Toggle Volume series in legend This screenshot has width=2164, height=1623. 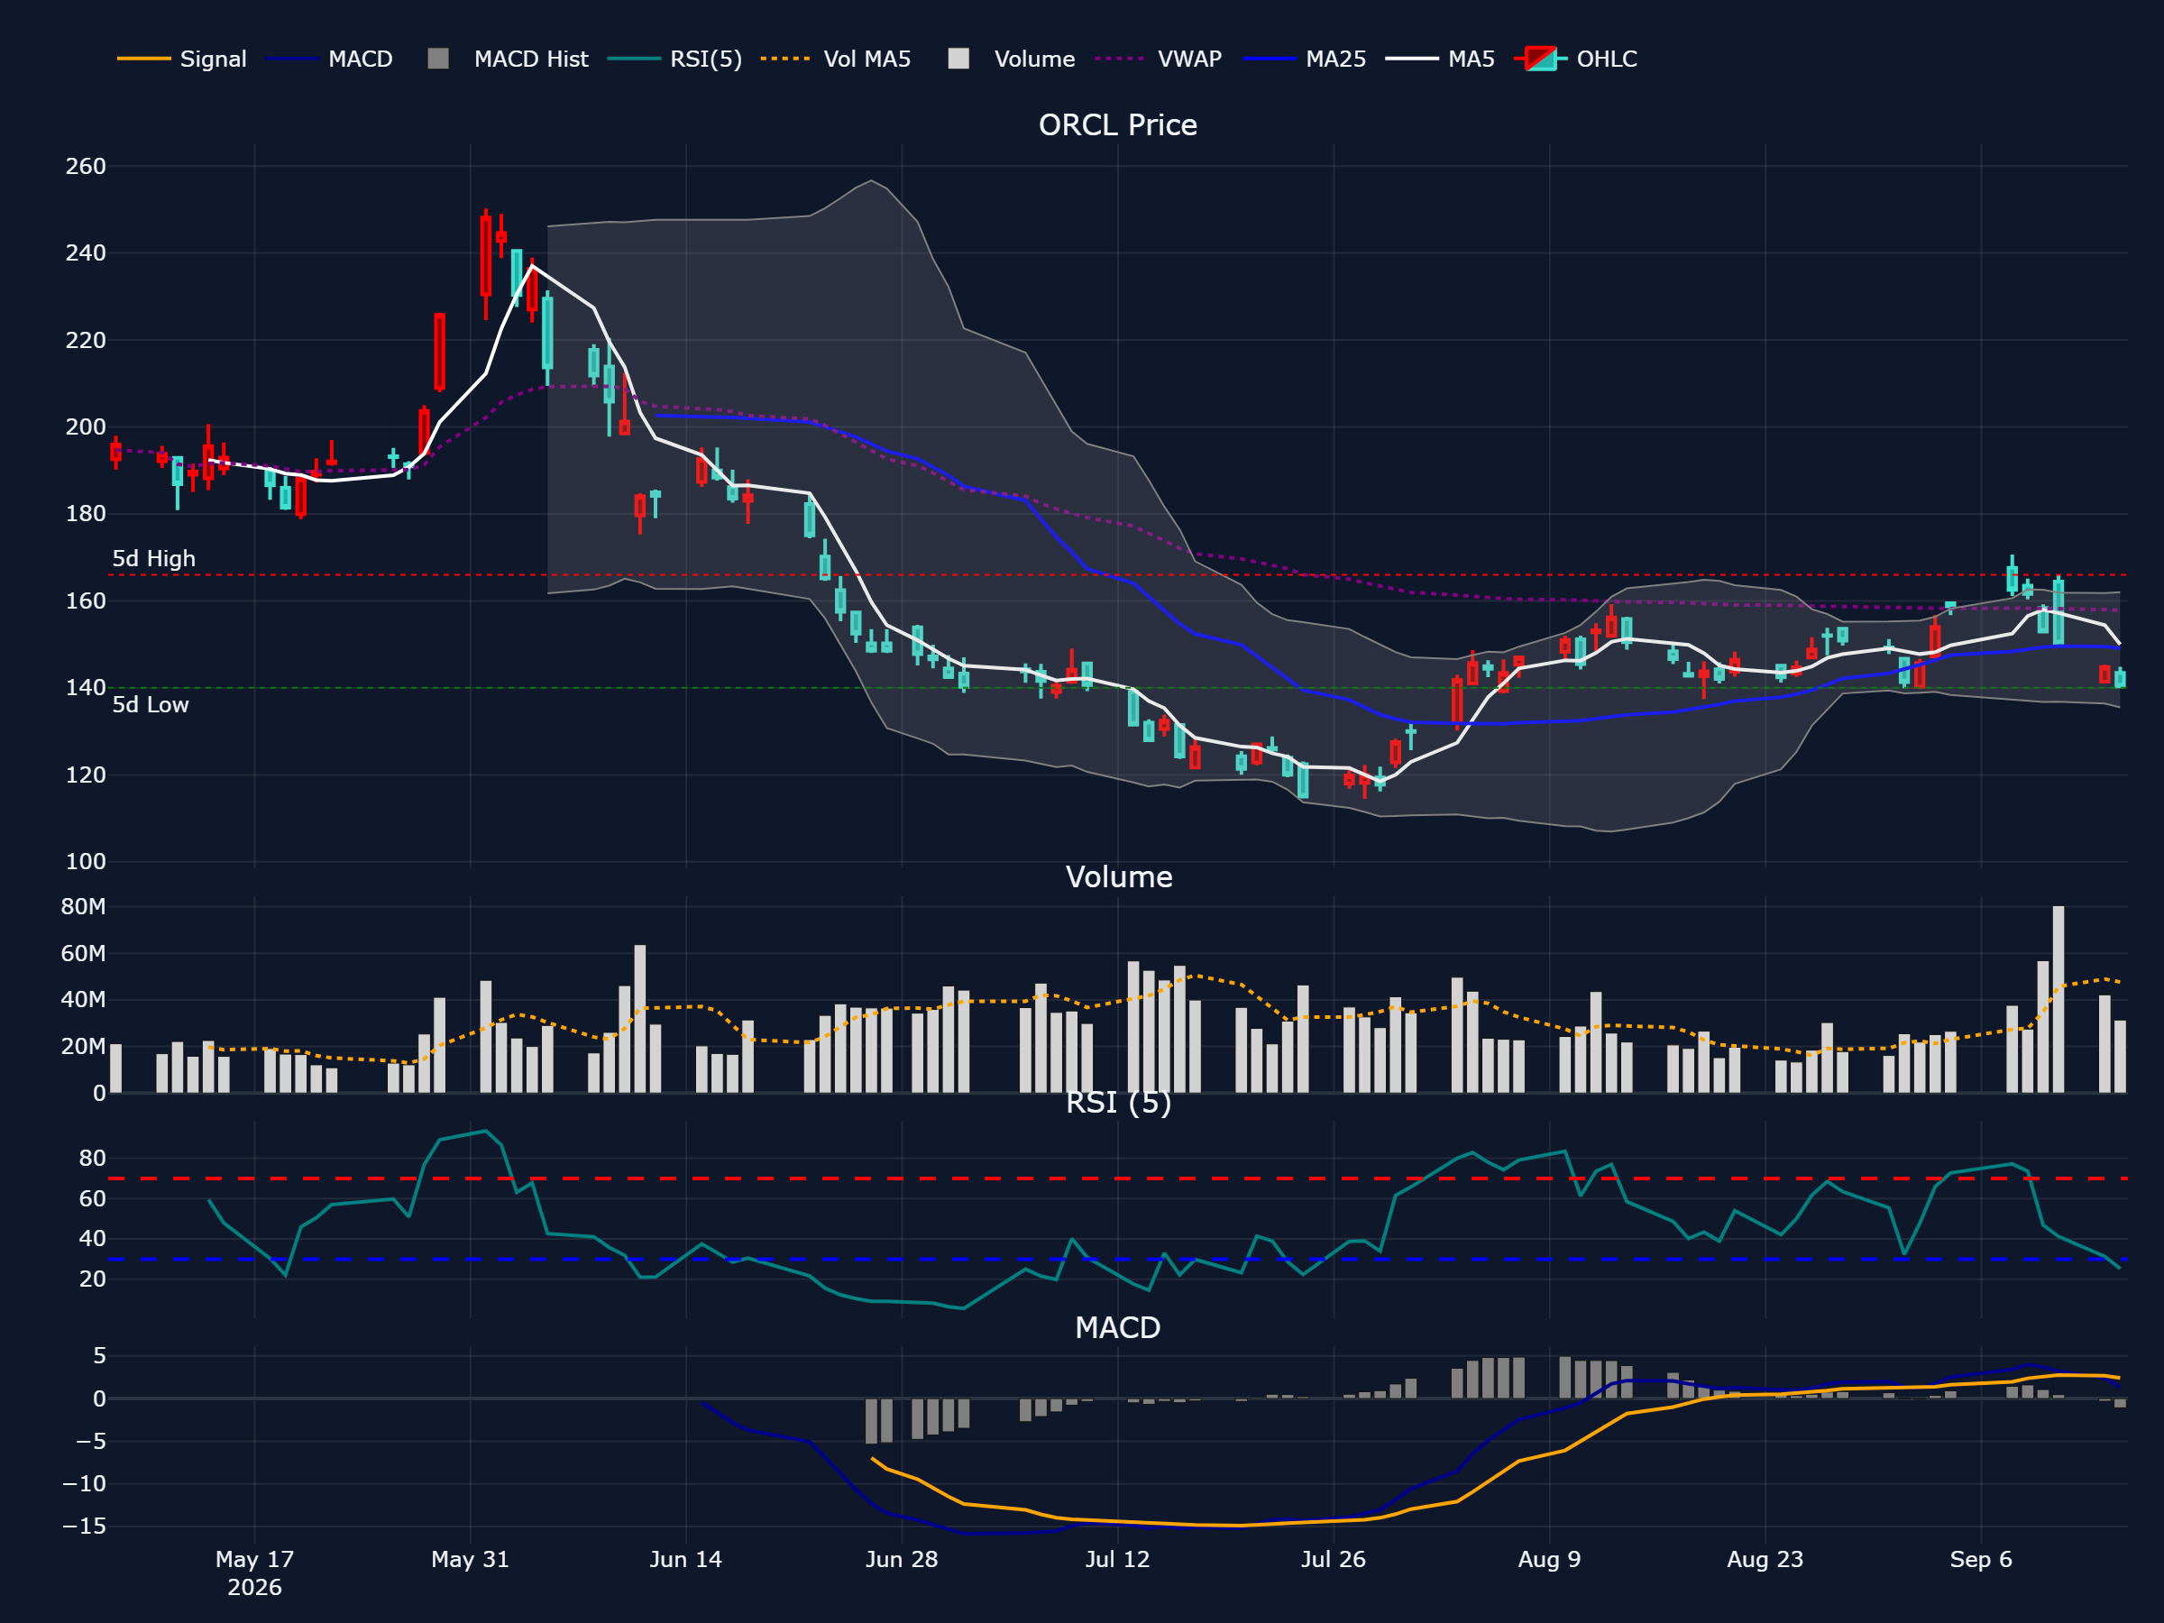pyautogui.click(x=1012, y=59)
